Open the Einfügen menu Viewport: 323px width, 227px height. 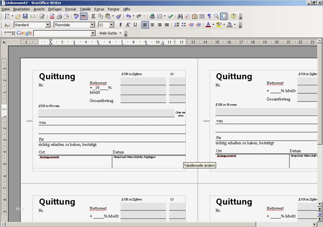(55, 9)
